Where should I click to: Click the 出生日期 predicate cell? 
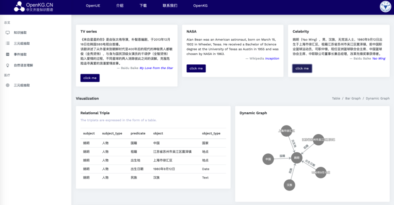137,169
